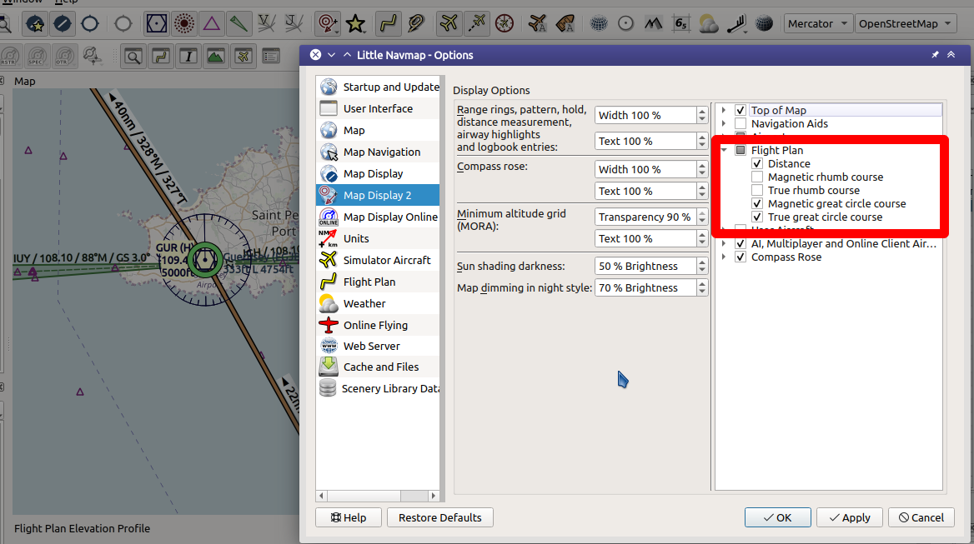
Task: Toggle minimum altitude grid 65 icon
Action: [680, 24]
